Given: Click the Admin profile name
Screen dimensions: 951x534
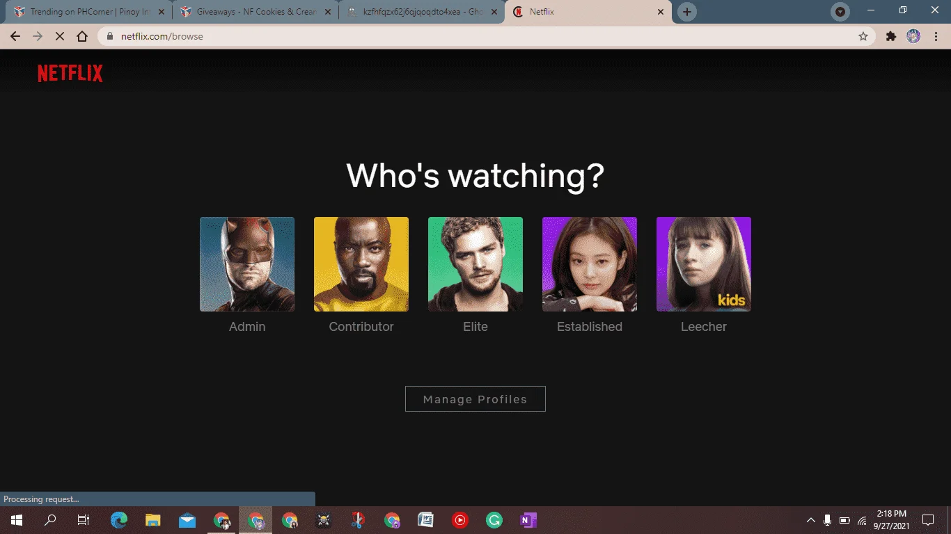Looking at the screenshot, I should 247,327.
